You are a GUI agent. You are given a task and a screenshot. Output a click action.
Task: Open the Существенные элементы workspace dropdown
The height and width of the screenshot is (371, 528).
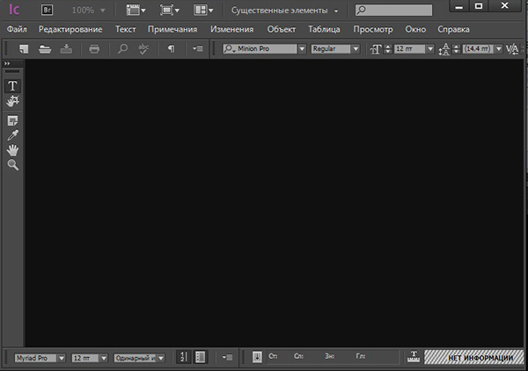click(x=285, y=11)
